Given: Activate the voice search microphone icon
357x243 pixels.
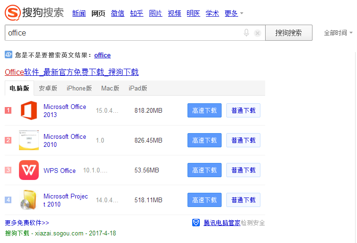Looking at the screenshot, I should 246,33.
